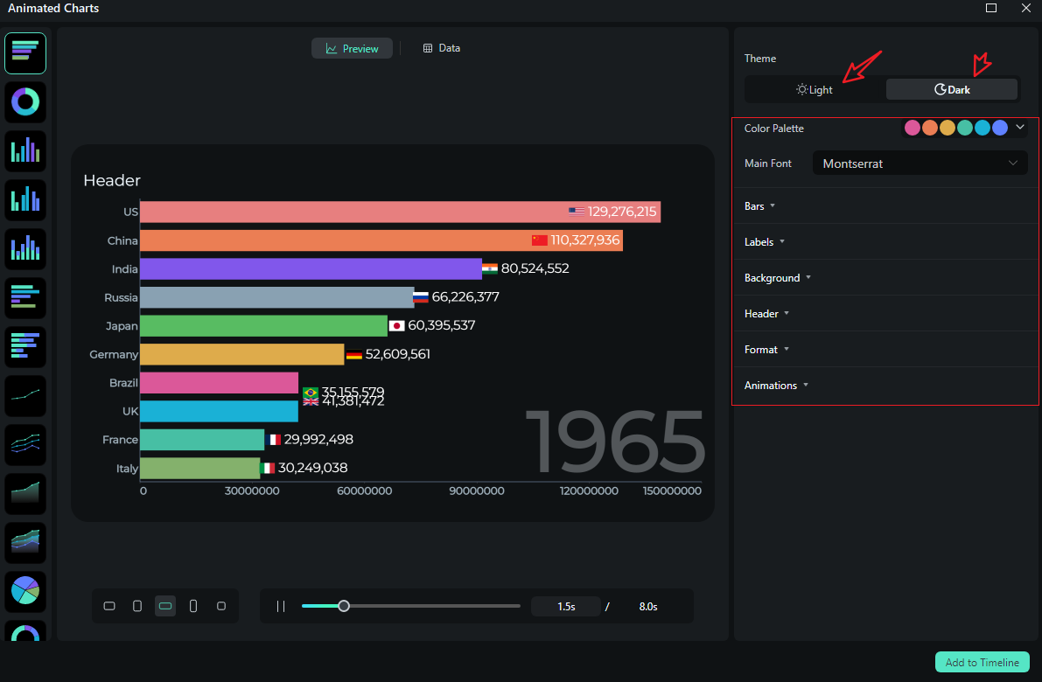1042x682 pixels.
Task: Select the stacked area chart type
Action: pos(24,543)
